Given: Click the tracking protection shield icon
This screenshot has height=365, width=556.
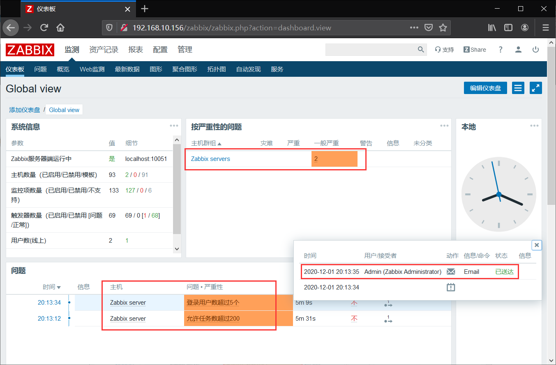Looking at the screenshot, I should 109,28.
